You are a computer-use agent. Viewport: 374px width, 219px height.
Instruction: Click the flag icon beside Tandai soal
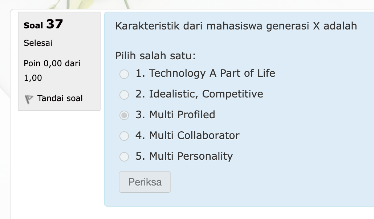coord(29,99)
